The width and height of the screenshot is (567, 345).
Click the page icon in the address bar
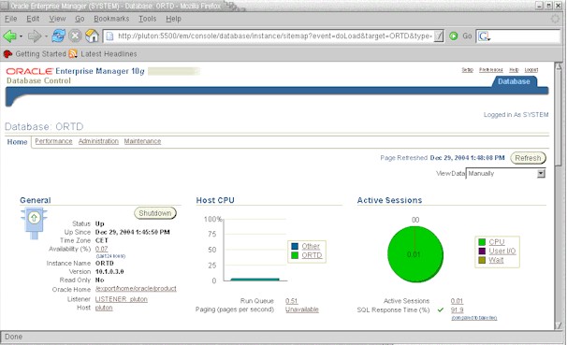(x=109, y=36)
